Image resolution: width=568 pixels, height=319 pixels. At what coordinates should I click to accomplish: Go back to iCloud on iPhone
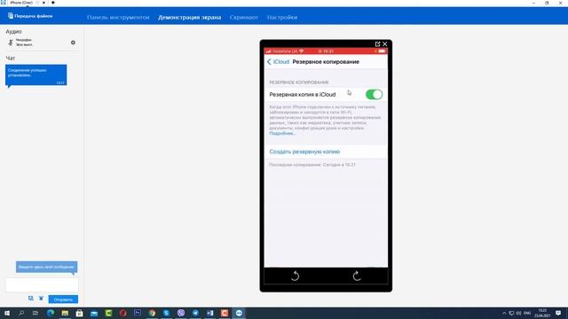pos(278,62)
